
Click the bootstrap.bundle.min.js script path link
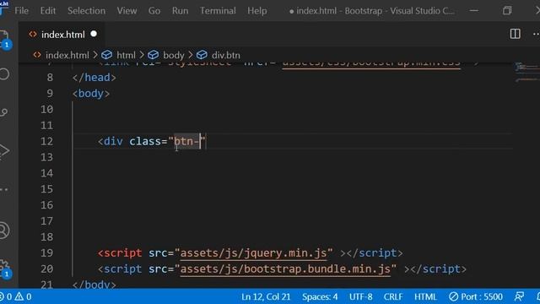(285, 269)
